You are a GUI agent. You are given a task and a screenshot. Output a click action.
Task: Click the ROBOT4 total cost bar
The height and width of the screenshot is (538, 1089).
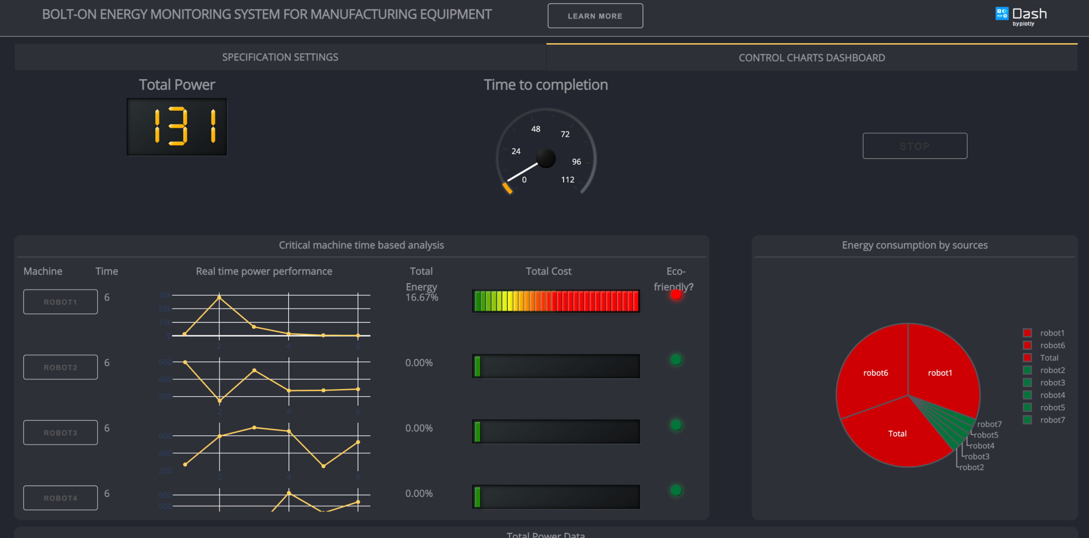coord(556,497)
